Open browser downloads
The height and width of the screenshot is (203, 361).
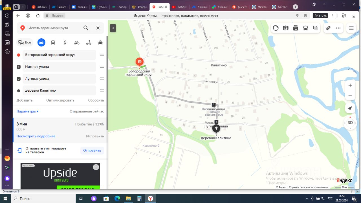coord(354,16)
